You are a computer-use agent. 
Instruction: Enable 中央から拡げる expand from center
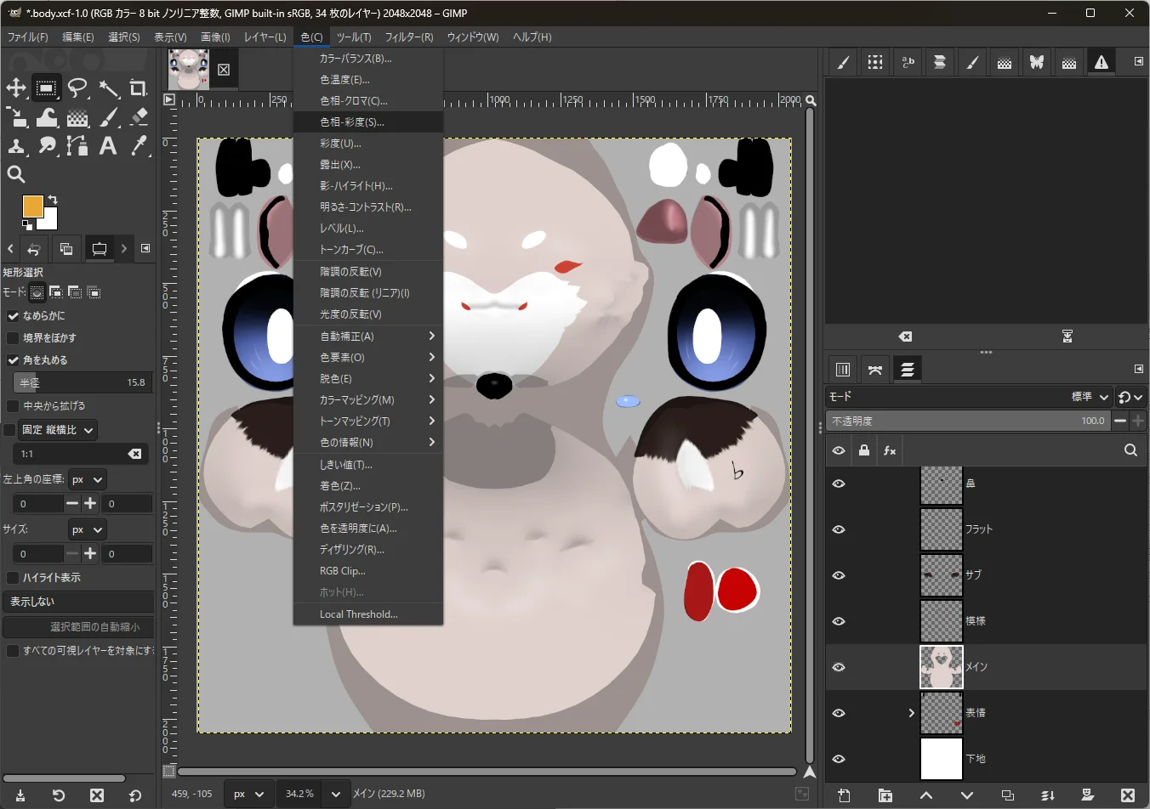tap(13, 406)
